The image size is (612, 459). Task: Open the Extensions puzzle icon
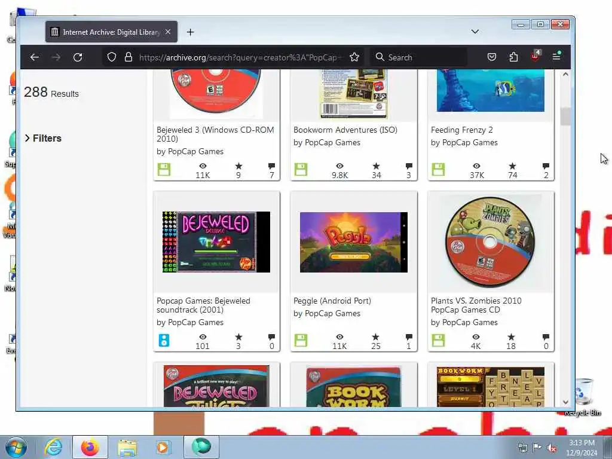pyautogui.click(x=513, y=57)
